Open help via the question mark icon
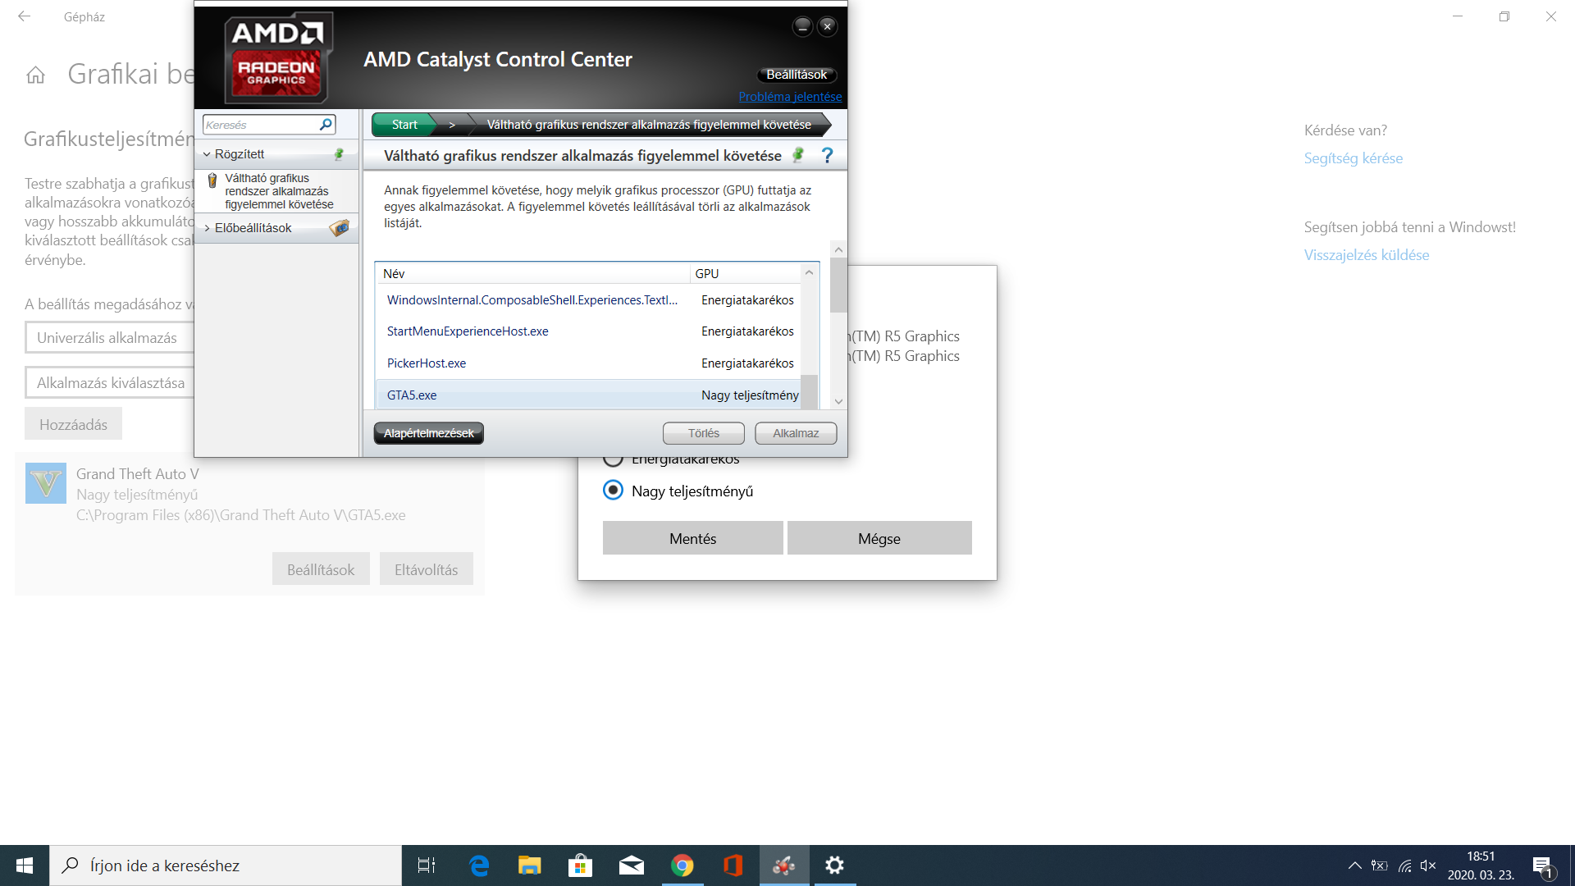1575x886 pixels. point(827,155)
